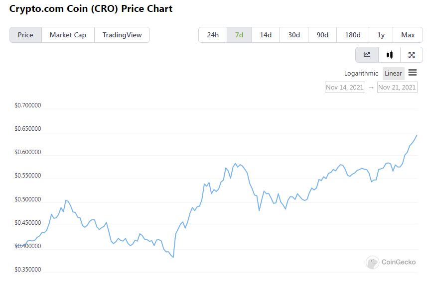Show 30d price range

[x=294, y=35]
